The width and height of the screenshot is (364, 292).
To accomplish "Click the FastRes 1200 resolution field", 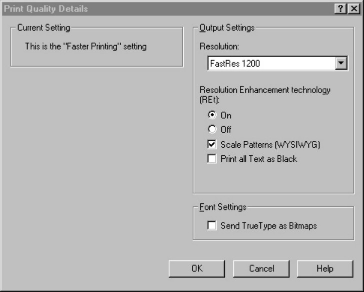I will pos(270,64).
